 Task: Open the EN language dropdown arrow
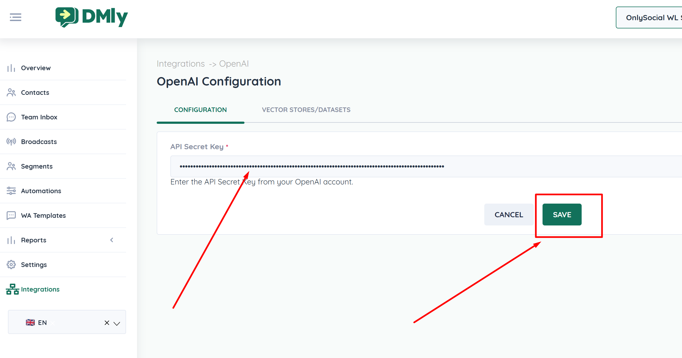point(117,324)
